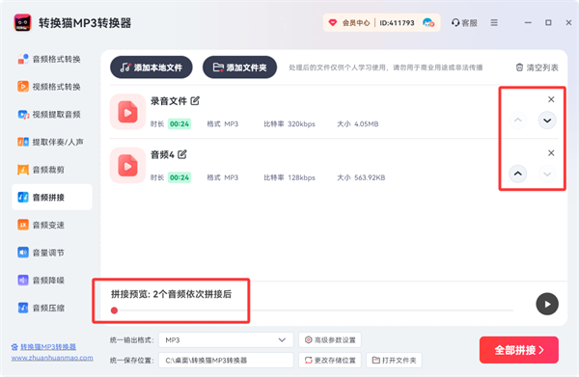Go to 音频裁剪 in the sidebar
The width and height of the screenshot is (579, 377).
[41, 170]
